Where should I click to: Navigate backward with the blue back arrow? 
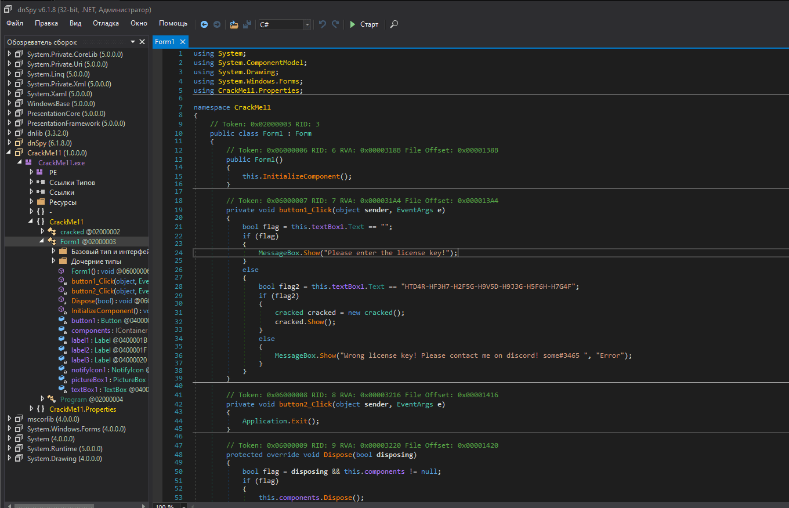coord(204,24)
